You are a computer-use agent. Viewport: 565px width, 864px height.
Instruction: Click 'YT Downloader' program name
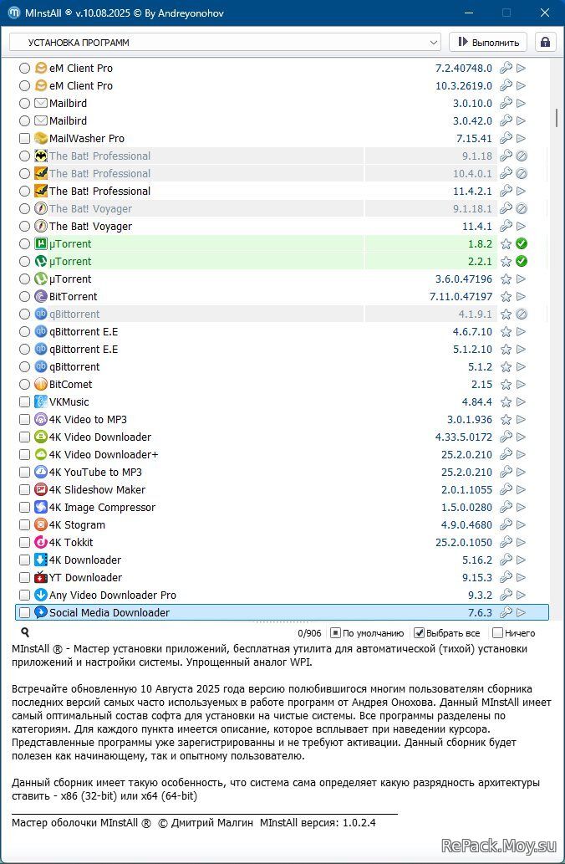point(85,577)
